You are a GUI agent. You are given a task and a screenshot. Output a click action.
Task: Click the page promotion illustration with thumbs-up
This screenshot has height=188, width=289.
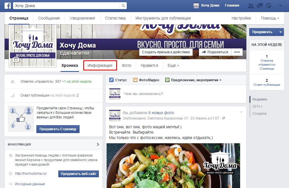21,119
